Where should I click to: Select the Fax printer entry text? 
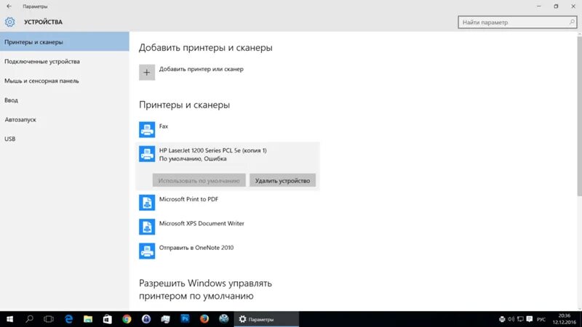coord(164,126)
